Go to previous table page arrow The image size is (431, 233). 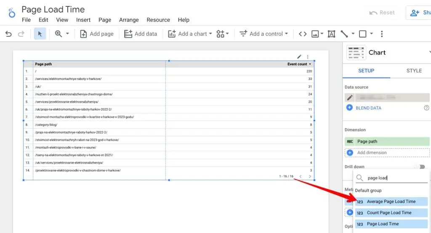click(301, 176)
